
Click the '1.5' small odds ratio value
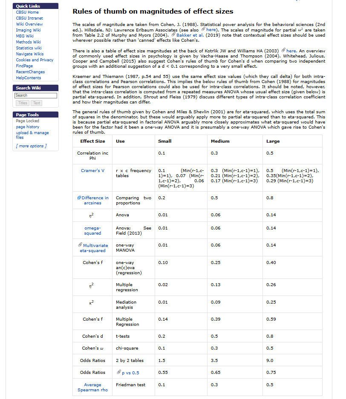click(x=161, y=361)
